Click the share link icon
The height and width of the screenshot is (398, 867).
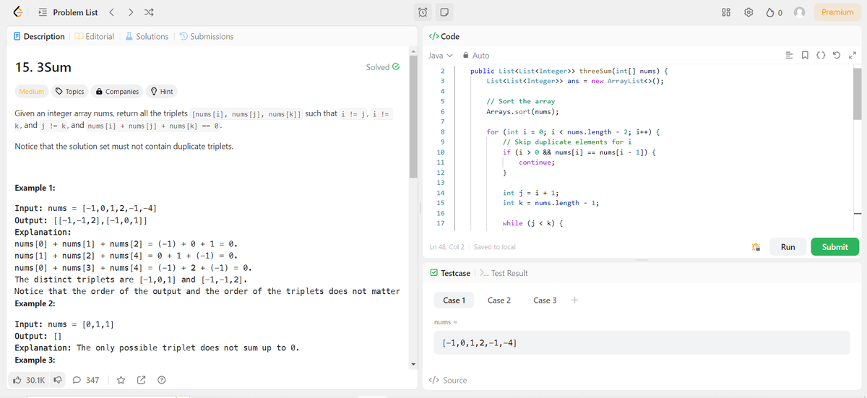142,380
